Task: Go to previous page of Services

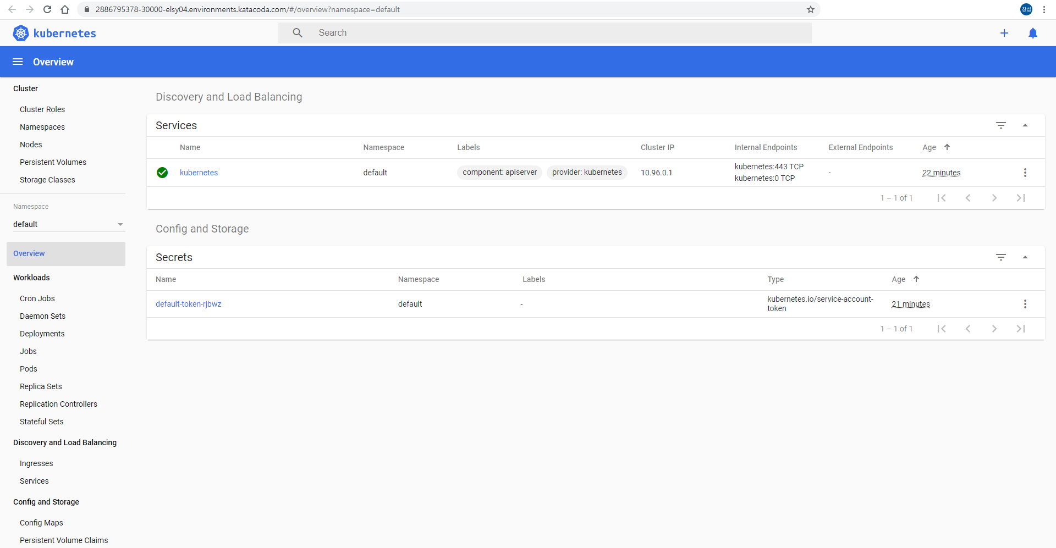Action: 968,198
